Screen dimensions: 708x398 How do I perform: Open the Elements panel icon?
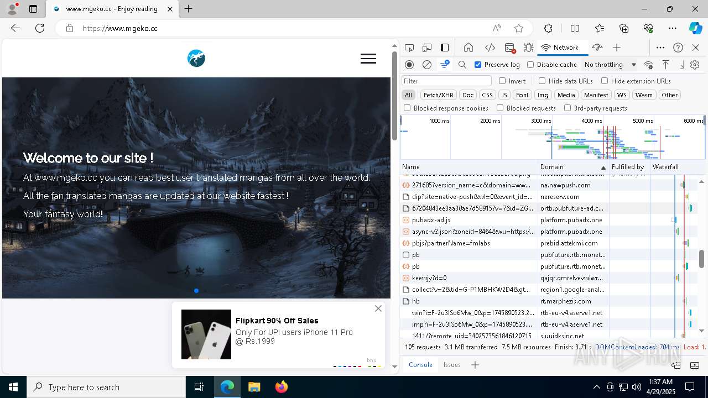pyautogui.click(x=490, y=48)
